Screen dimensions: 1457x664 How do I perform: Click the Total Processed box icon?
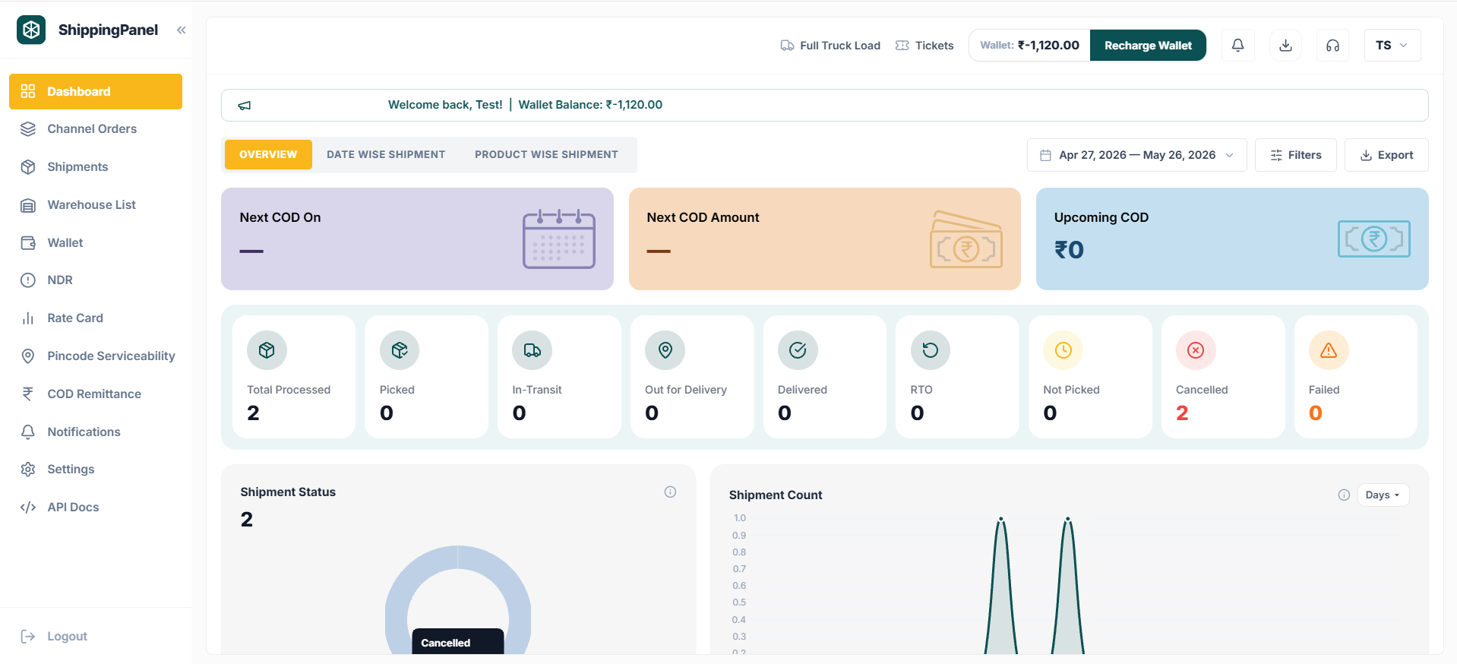267,350
